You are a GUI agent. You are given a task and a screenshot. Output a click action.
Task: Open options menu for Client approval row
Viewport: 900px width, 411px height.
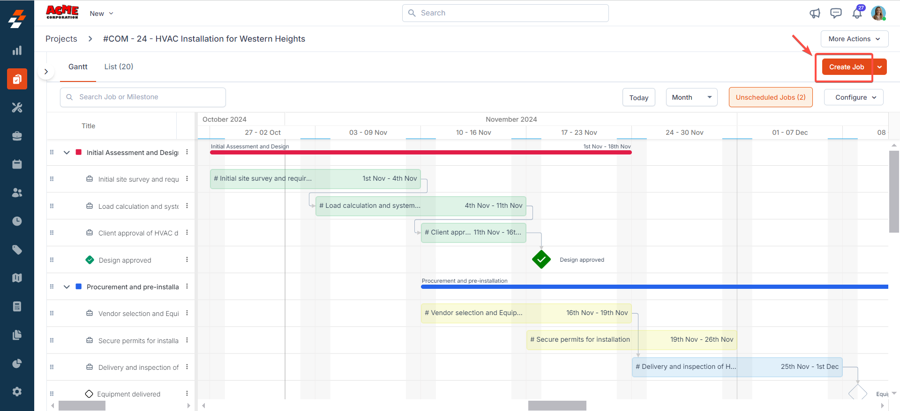point(187,233)
